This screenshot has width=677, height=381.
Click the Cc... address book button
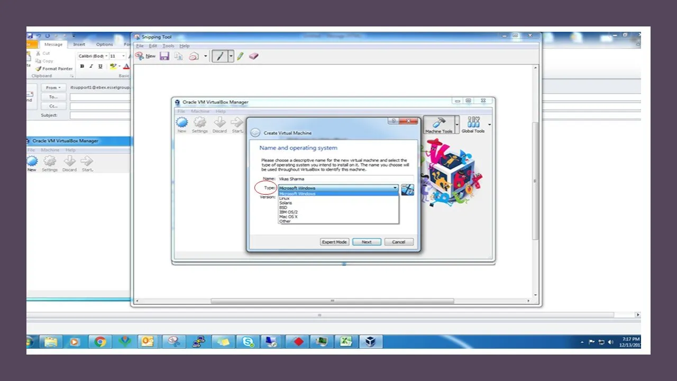(x=53, y=106)
